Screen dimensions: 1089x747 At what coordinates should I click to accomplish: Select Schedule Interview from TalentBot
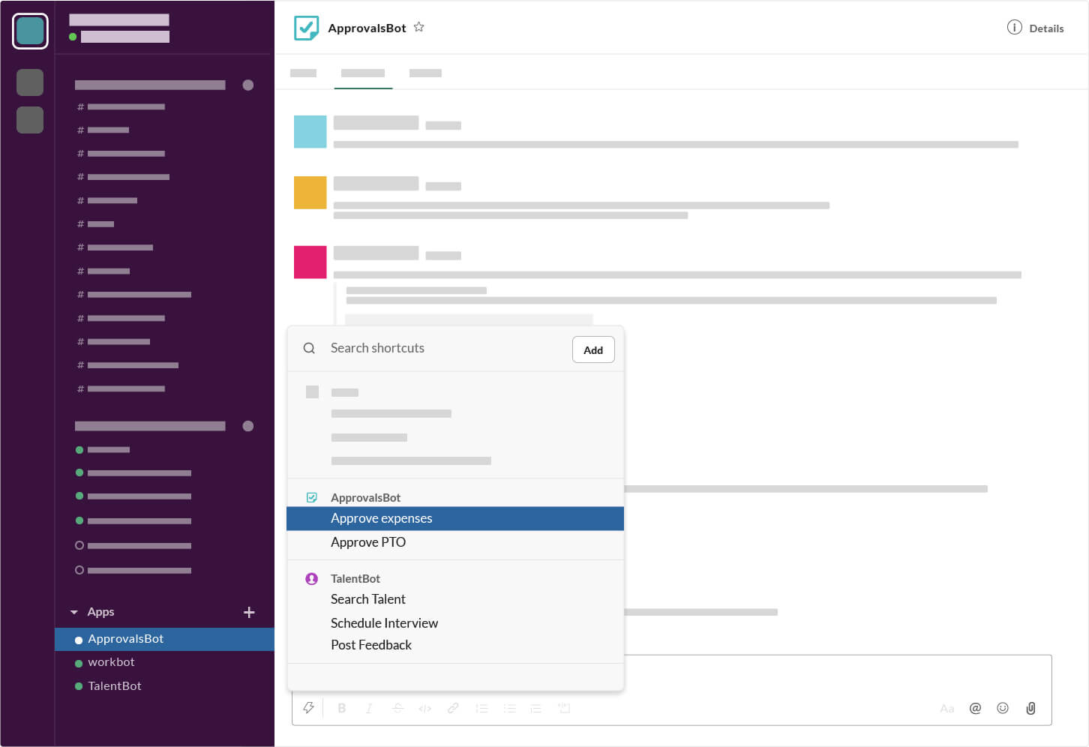(x=384, y=623)
